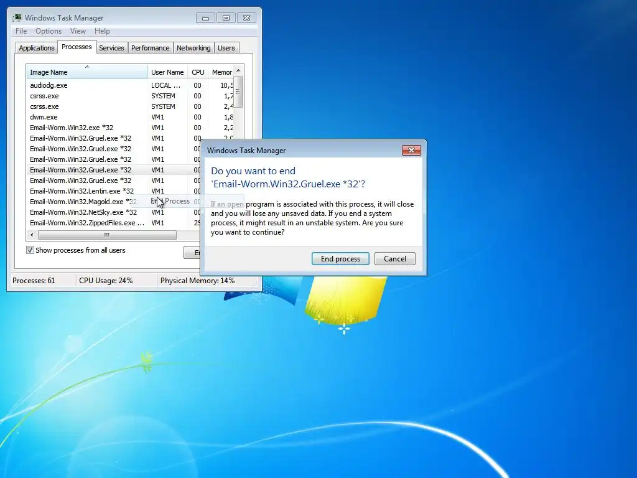637x478 pixels.
Task: Confirm with End process button in dialog
Action: 340,259
